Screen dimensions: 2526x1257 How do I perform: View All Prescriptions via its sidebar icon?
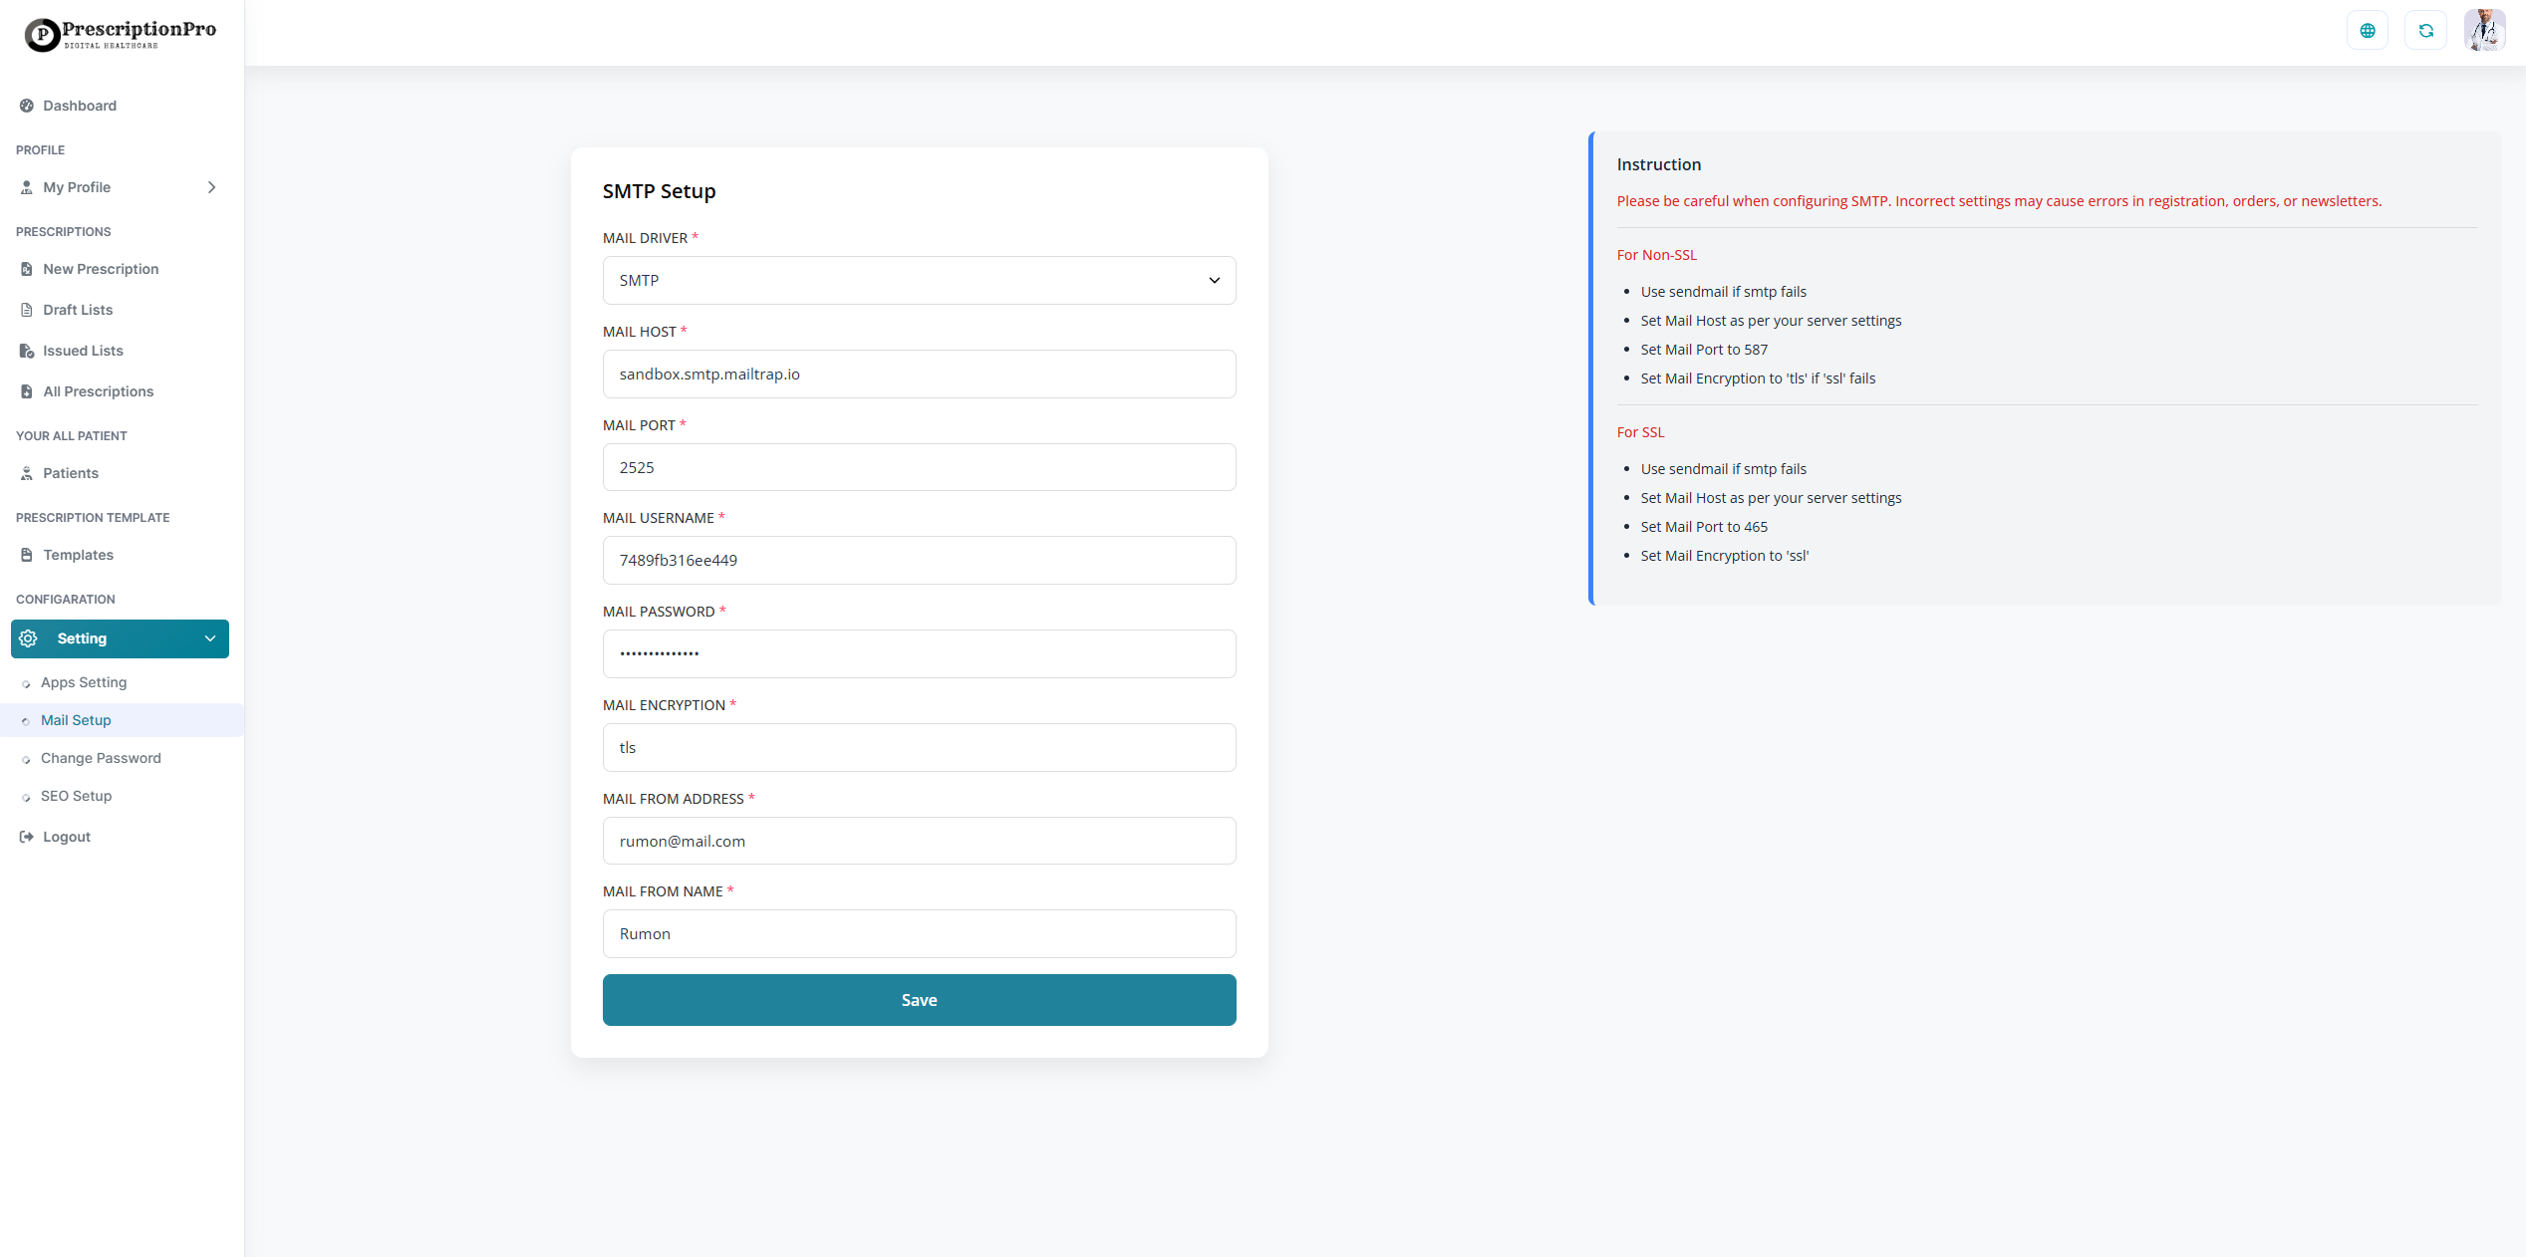coord(26,390)
